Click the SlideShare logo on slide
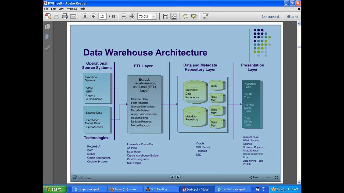The image size is (344, 193). pos(82,177)
